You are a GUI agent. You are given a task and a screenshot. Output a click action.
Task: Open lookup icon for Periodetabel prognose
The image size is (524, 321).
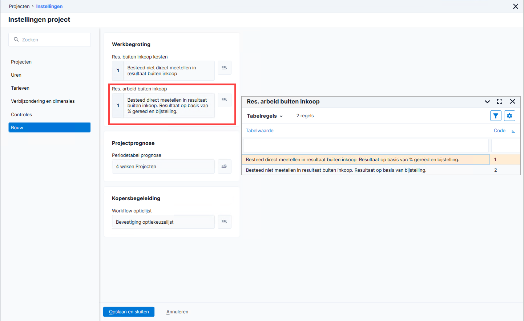coord(224,166)
